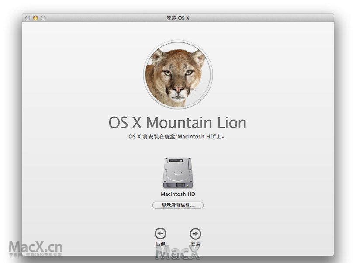356x263 pixels.
Task: Minimize the window with yellow button
Action: coord(35,18)
